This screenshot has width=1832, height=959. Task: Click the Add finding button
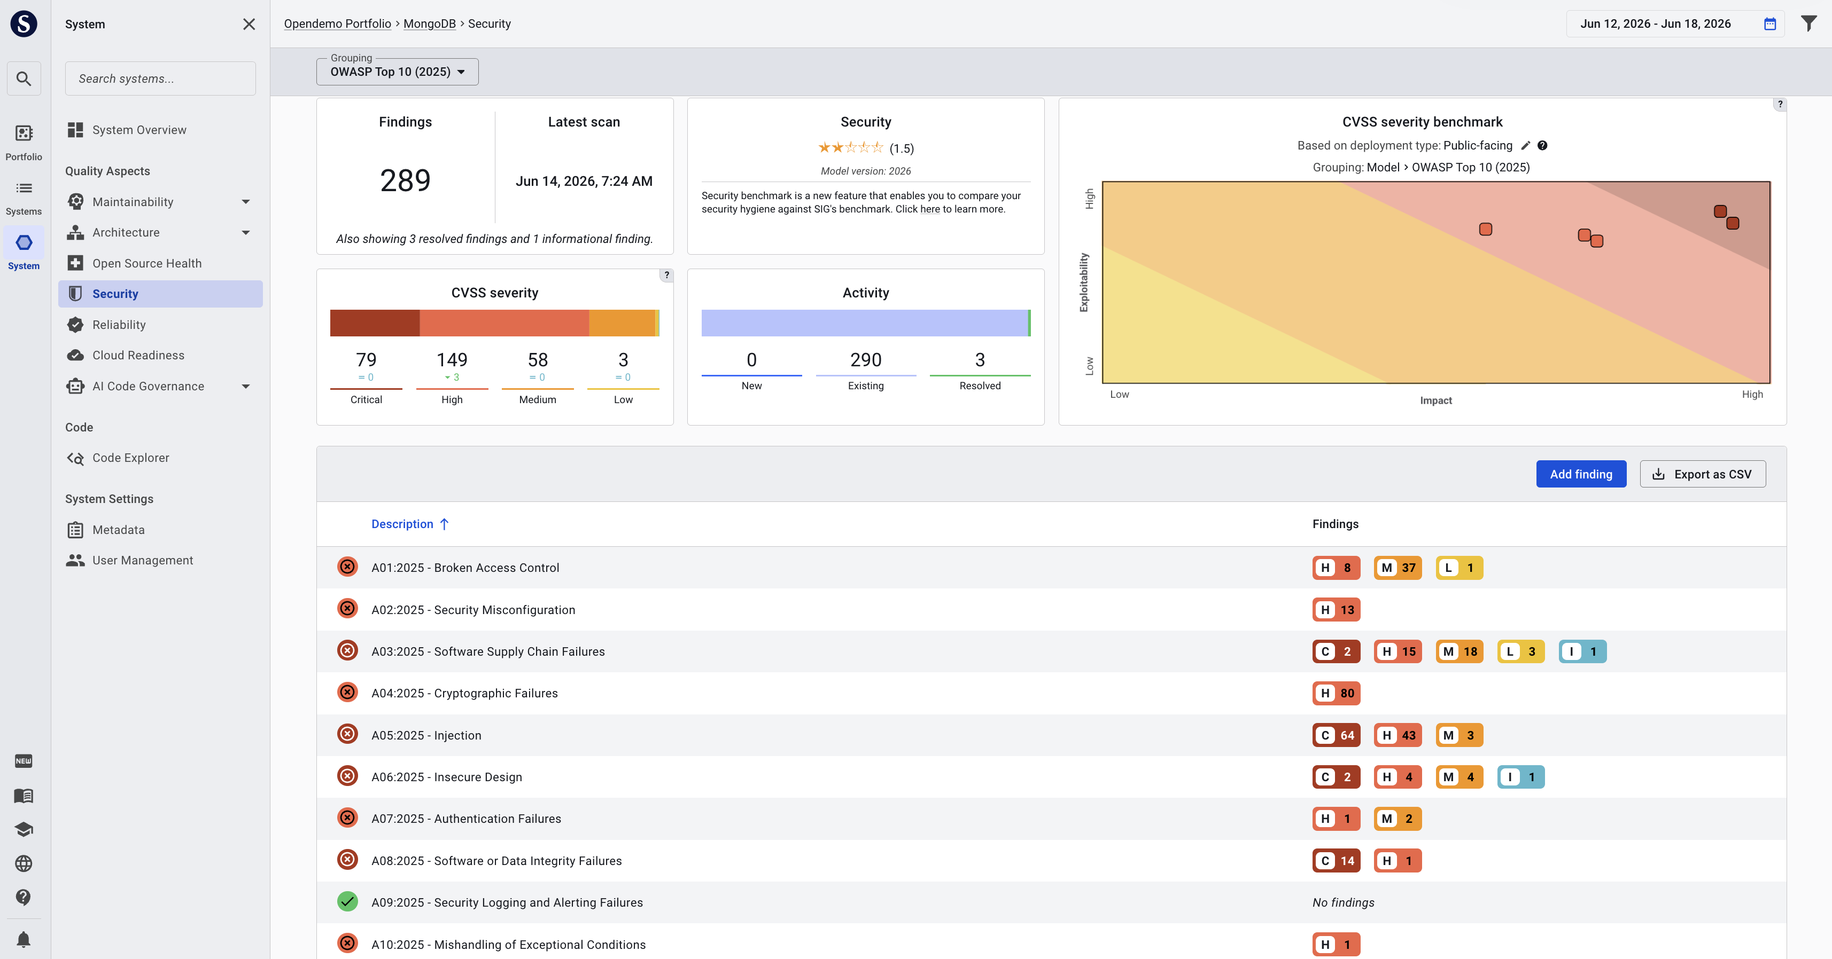point(1581,474)
